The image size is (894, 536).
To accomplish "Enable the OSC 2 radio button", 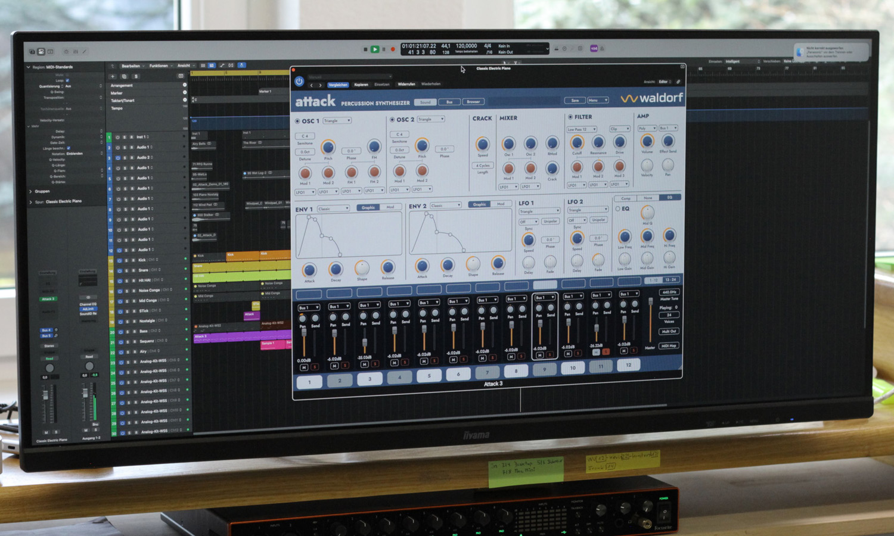I will tap(392, 120).
